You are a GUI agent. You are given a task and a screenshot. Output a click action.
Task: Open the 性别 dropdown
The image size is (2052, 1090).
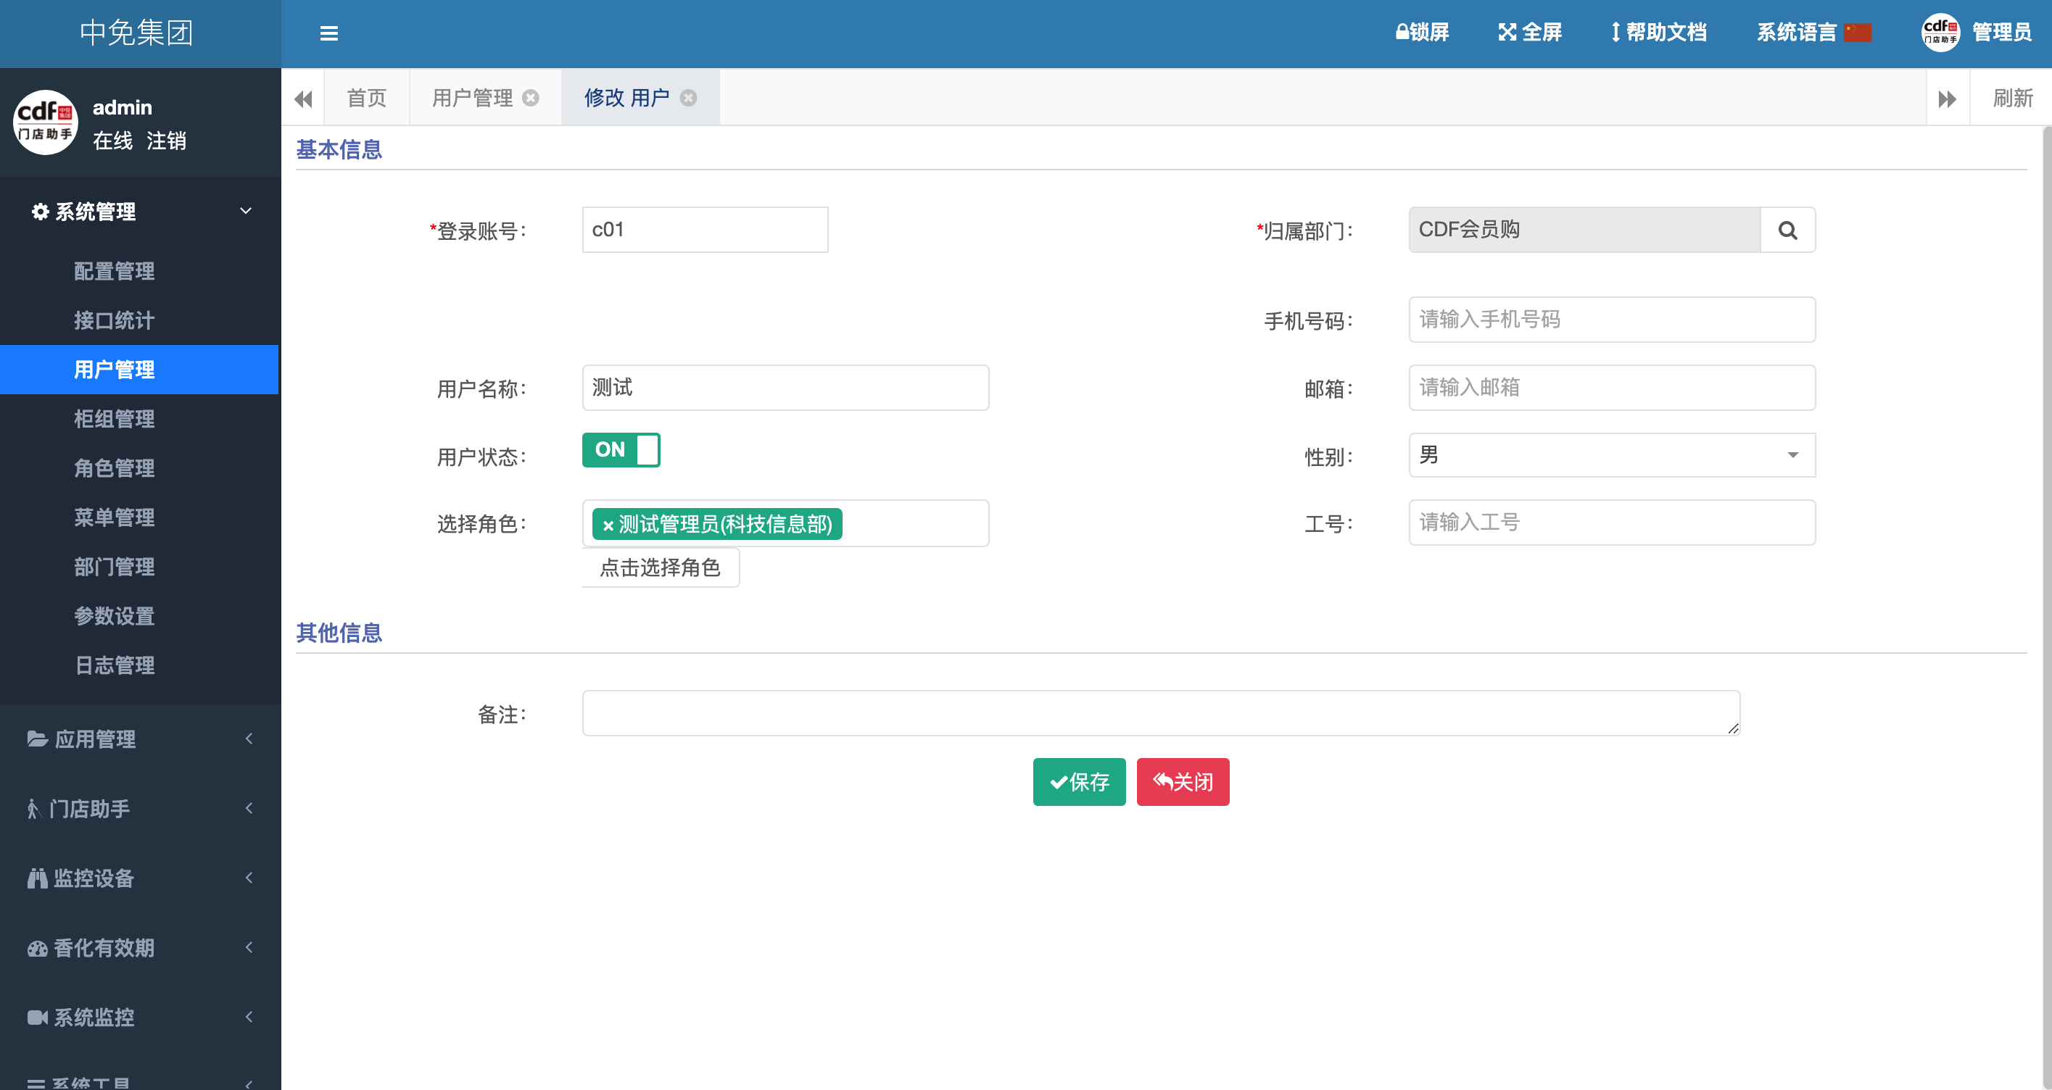point(1610,455)
